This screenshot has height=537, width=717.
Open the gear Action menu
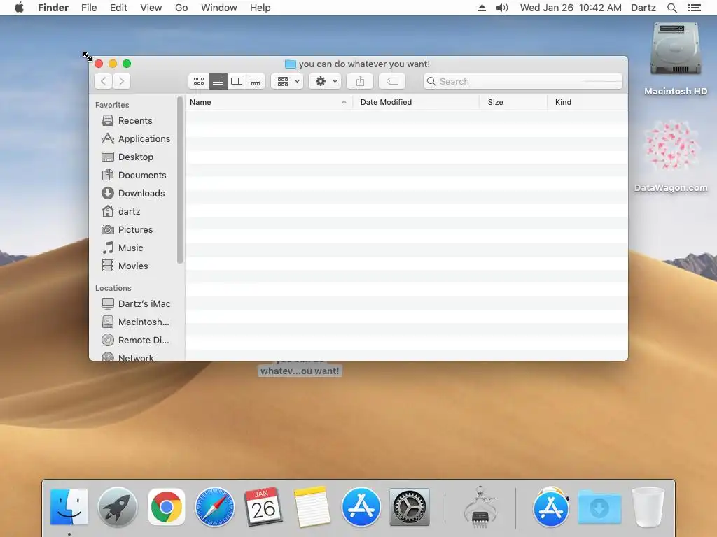[326, 81]
